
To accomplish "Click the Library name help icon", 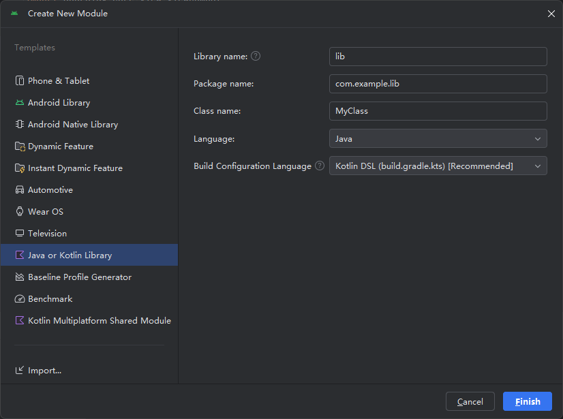I will (256, 57).
